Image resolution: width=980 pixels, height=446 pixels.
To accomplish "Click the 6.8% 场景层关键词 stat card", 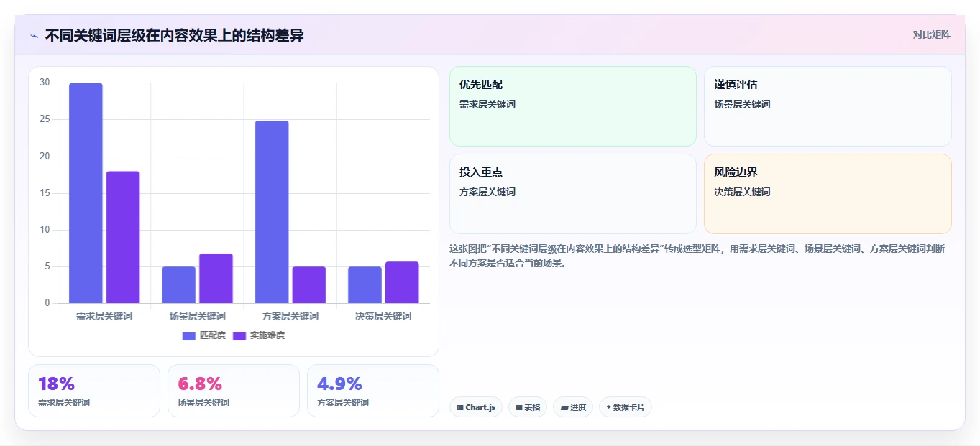I will 234,391.
